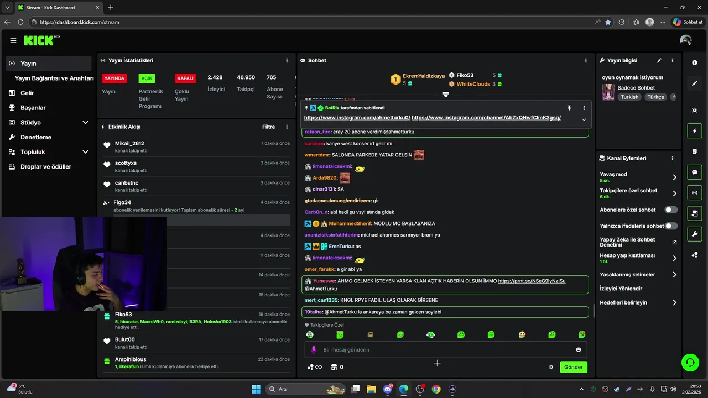Image resolution: width=708 pixels, height=398 pixels.
Task: Open Yayın Bağlantısı ve Anahtarı page
Action: click(x=54, y=78)
